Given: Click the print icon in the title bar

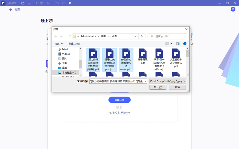Looking at the screenshot, I should (42, 3).
